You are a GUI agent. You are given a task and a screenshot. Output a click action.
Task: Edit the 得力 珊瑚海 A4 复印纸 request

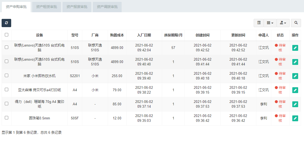point(295,104)
